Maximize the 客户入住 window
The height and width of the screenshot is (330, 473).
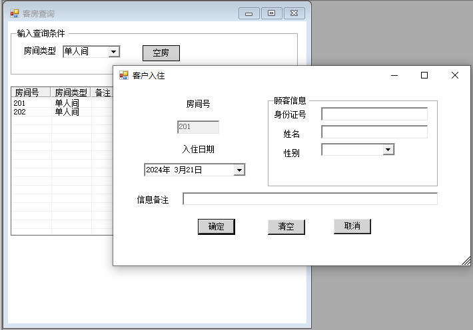click(x=424, y=75)
